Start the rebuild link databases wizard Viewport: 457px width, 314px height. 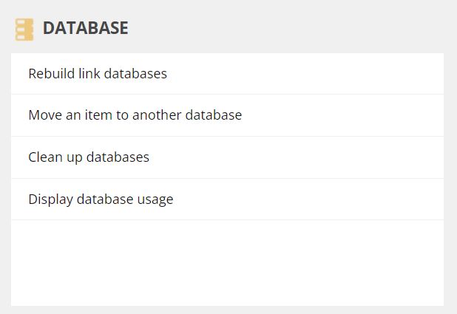click(x=227, y=74)
